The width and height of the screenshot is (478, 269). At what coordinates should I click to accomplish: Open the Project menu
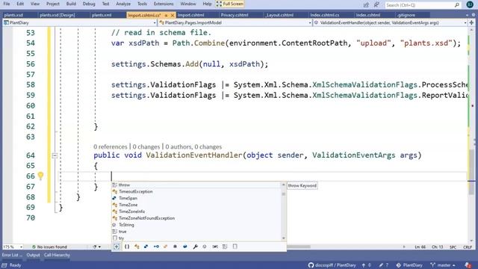coord(53,4)
